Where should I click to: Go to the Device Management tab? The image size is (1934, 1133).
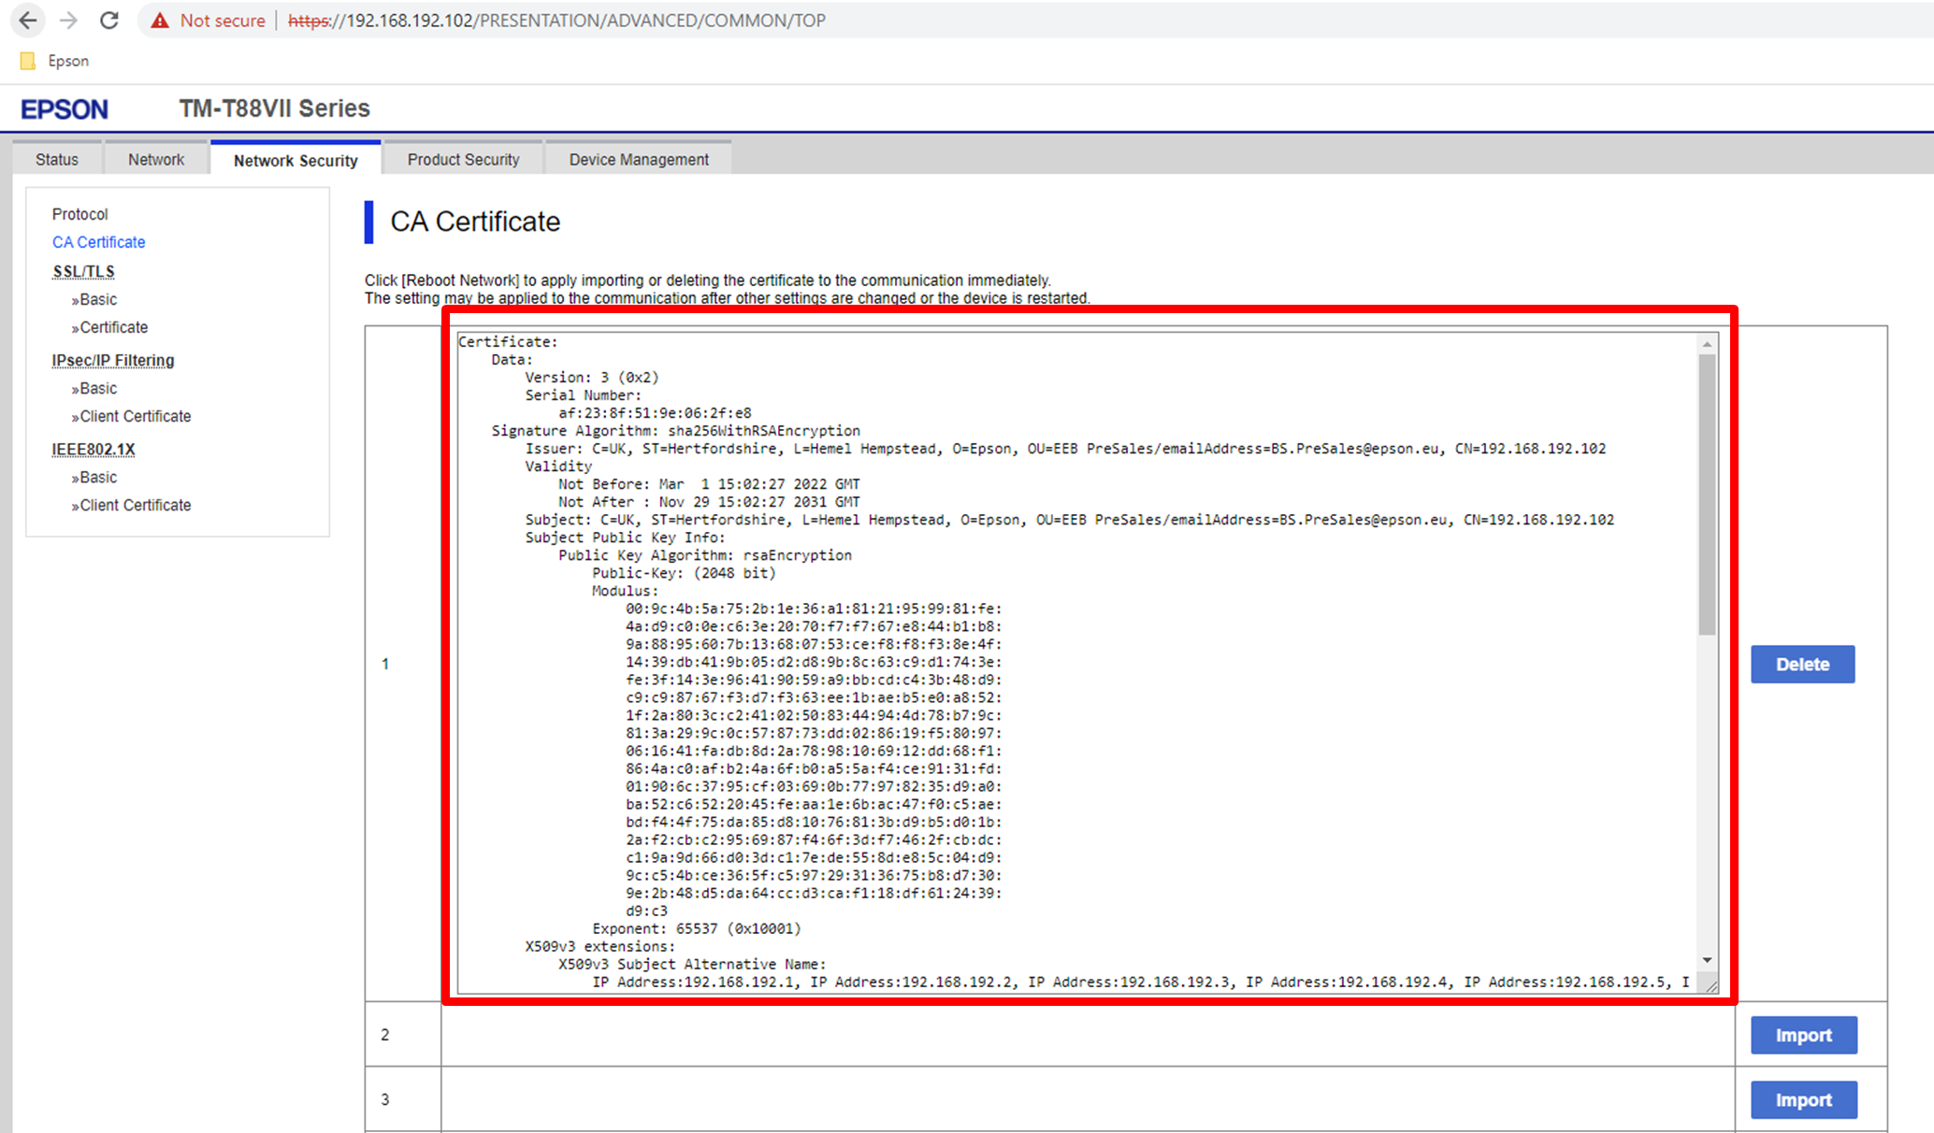pos(639,160)
